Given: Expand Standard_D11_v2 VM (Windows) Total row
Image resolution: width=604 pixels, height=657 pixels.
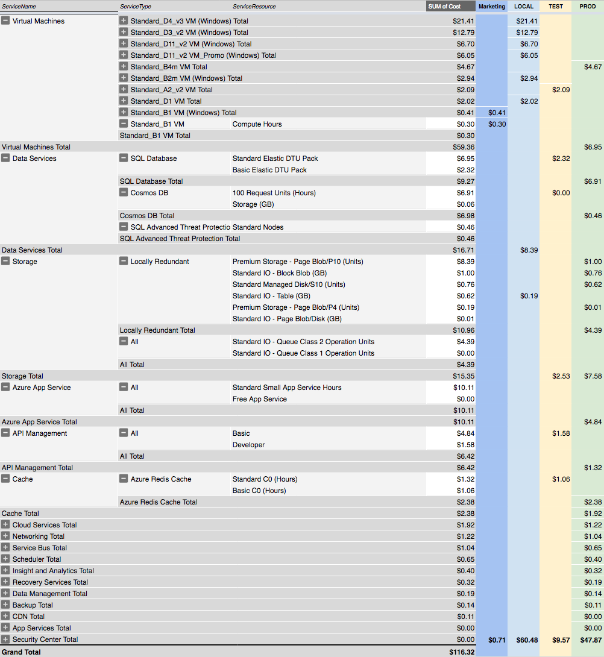Looking at the screenshot, I should (123, 43).
